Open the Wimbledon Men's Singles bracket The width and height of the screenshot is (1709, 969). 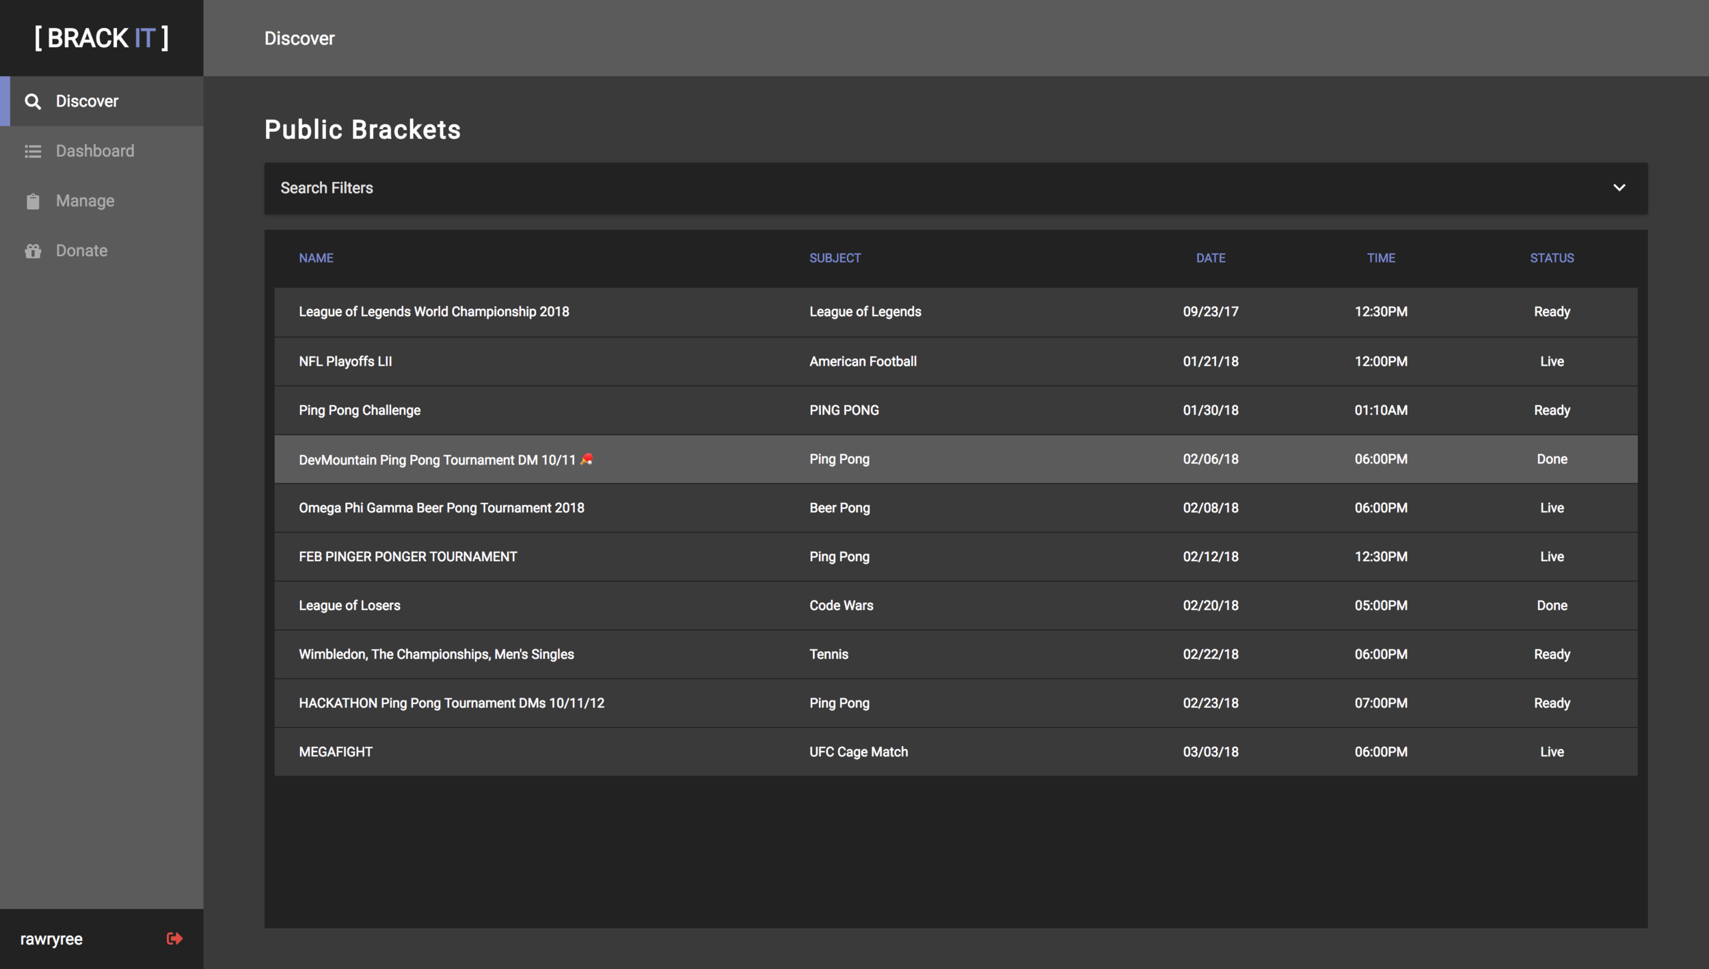click(436, 655)
